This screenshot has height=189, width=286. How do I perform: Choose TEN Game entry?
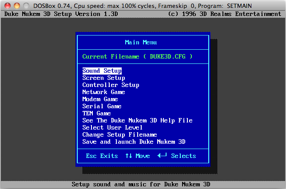96,114
